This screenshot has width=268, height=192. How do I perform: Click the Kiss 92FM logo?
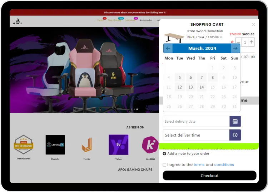[150, 144]
